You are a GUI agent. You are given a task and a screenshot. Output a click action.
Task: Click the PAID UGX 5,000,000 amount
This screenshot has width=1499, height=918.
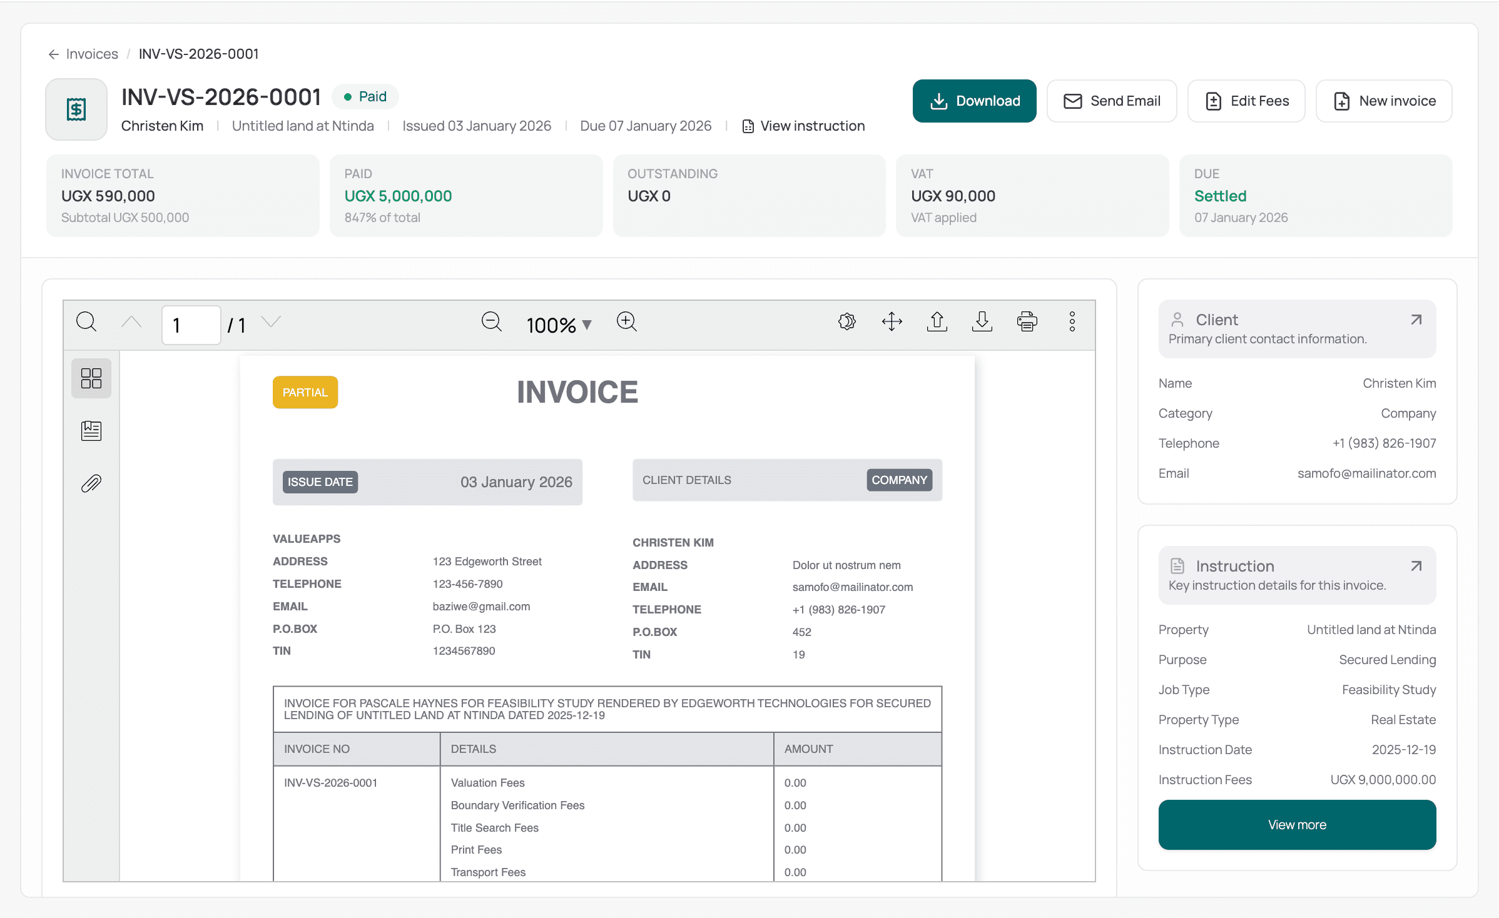(x=398, y=196)
